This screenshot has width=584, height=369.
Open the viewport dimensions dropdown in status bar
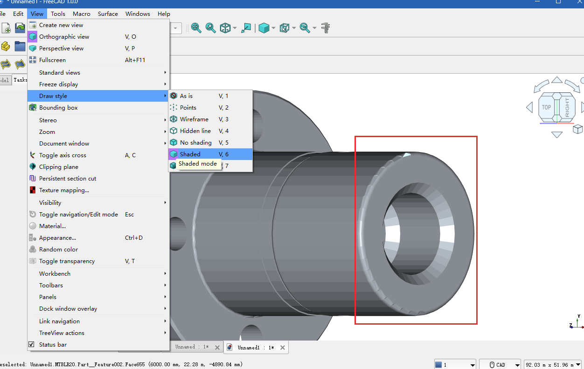point(552,365)
